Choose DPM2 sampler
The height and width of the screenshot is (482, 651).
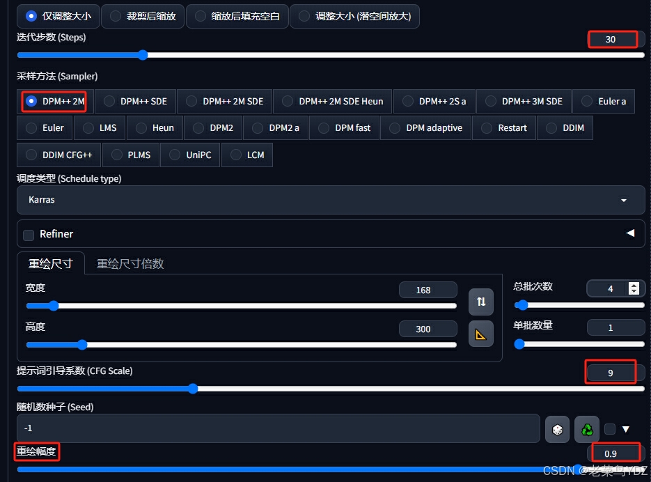click(213, 128)
